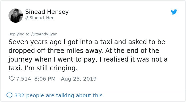
Task: Like the tweet with the heart icon
Action: point(12,78)
